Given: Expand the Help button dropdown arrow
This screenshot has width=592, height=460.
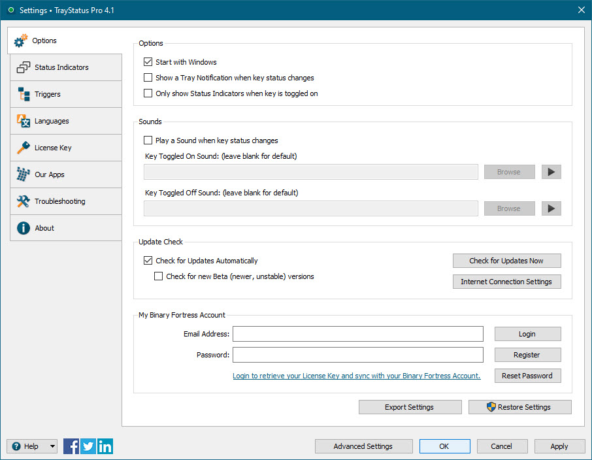Looking at the screenshot, I should click(52, 446).
